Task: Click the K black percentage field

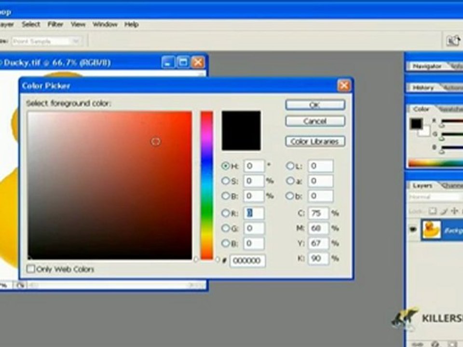Action: click(318, 258)
